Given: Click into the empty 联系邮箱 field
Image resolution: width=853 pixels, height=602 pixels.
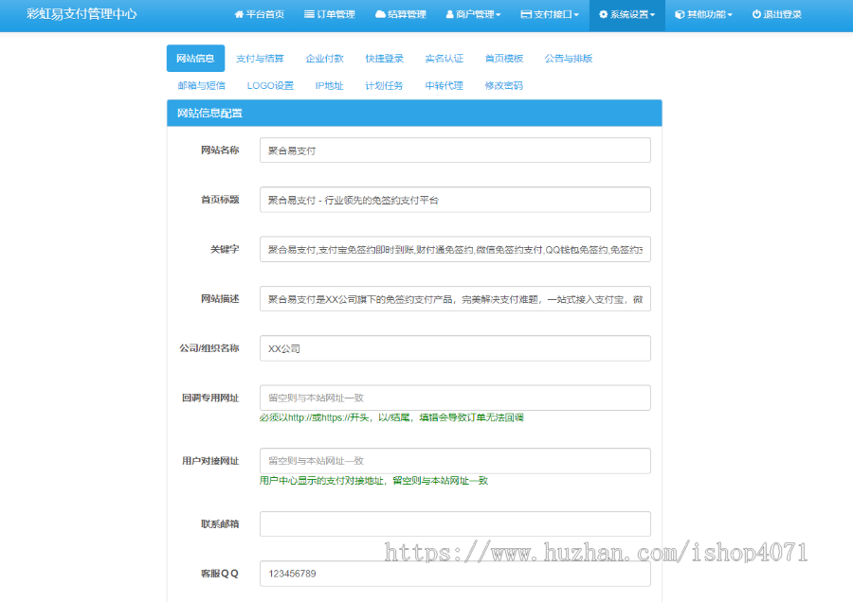Looking at the screenshot, I should tap(455, 524).
